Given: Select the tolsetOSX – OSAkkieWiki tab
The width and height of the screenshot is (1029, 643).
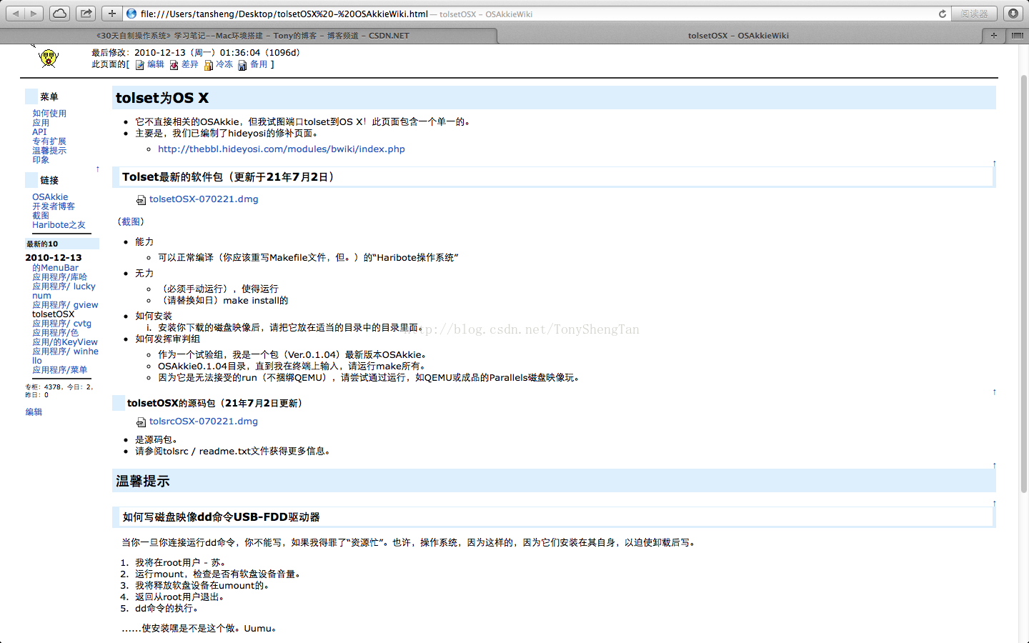Looking at the screenshot, I should click(738, 35).
